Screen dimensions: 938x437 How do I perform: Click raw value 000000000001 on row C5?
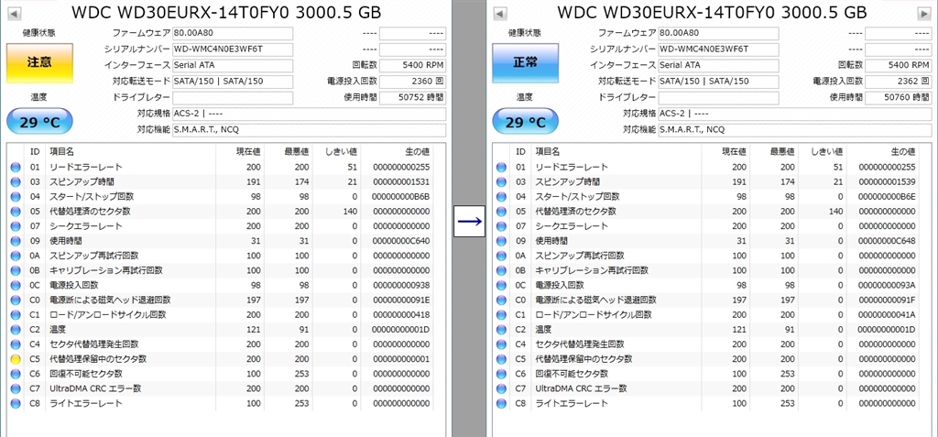pyautogui.click(x=401, y=359)
